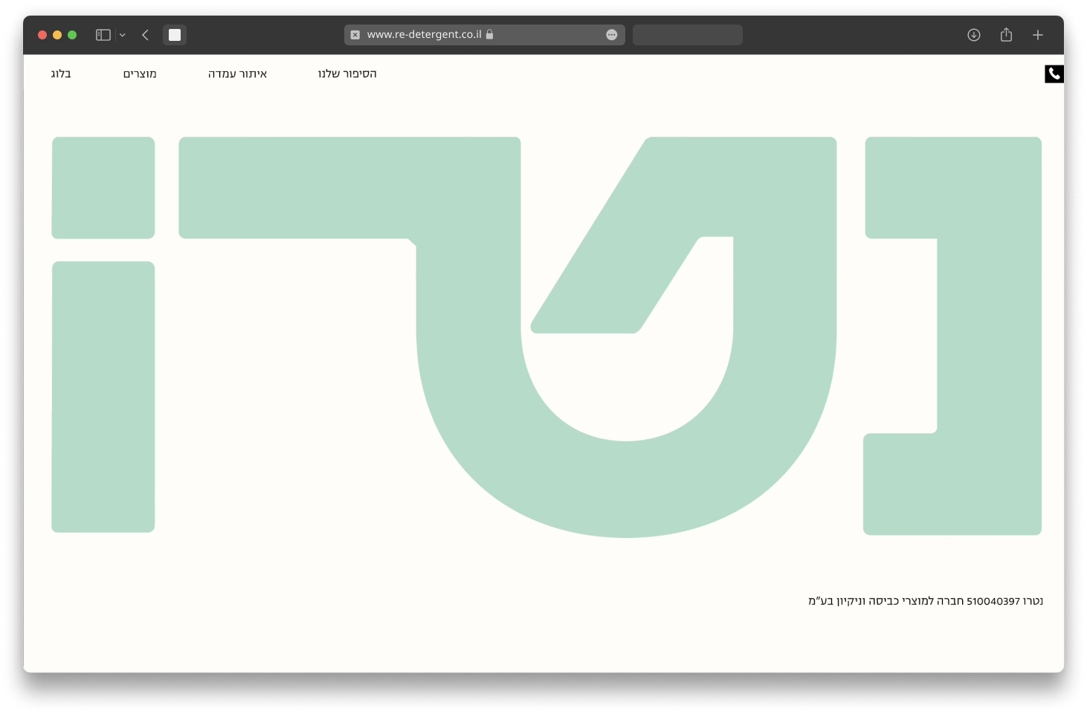1087x714 pixels.
Task: Switch to the empty second tab
Action: [x=688, y=35]
